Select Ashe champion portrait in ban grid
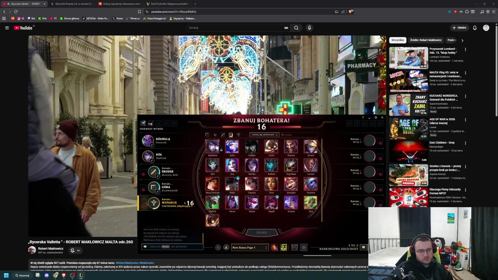 (232, 146)
